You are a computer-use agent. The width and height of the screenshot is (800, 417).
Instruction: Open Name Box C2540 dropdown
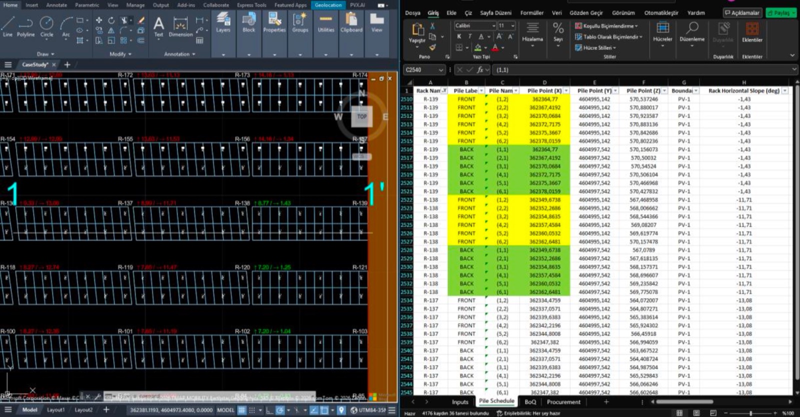[x=440, y=70]
